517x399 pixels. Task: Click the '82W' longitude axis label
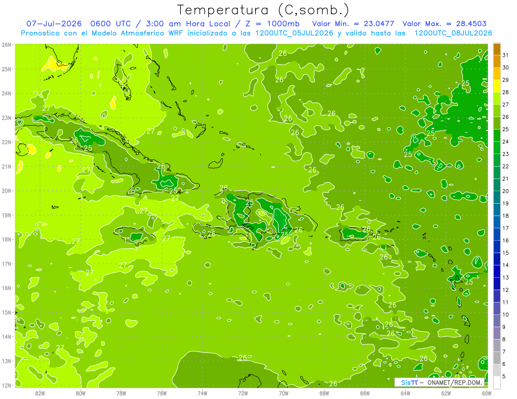point(40,393)
